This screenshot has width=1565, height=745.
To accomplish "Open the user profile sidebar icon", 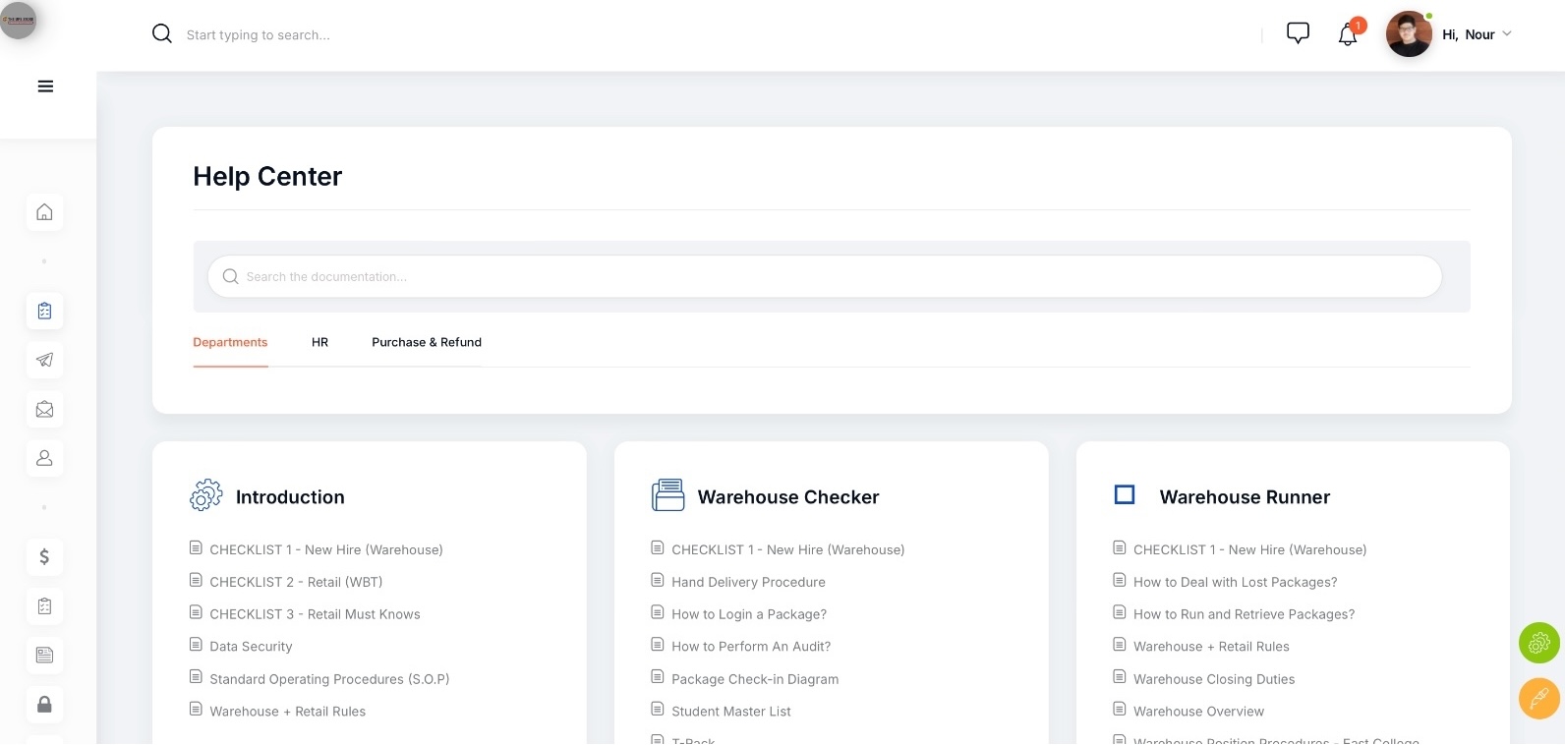I will pyautogui.click(x=44, y=458).
